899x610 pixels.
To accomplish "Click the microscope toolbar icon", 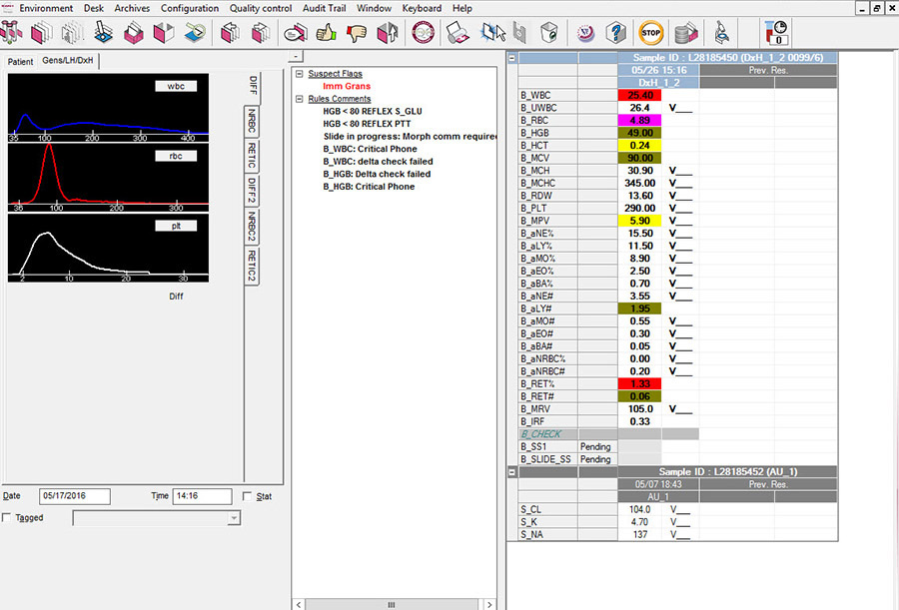I will click(x=722, y=33).
